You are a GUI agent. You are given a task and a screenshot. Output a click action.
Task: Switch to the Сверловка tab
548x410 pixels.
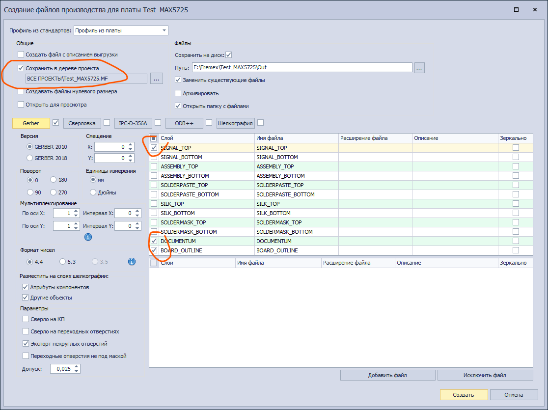click(x=82, y=123)
